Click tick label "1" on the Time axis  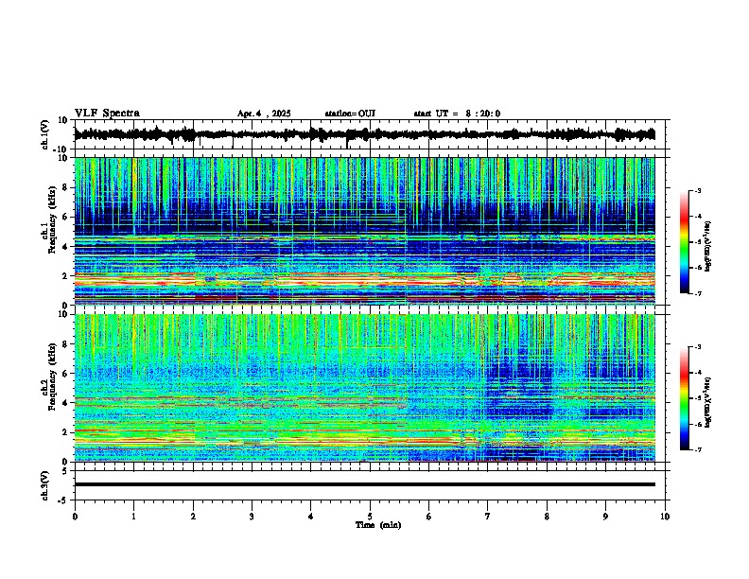click(x=133, y=517)
